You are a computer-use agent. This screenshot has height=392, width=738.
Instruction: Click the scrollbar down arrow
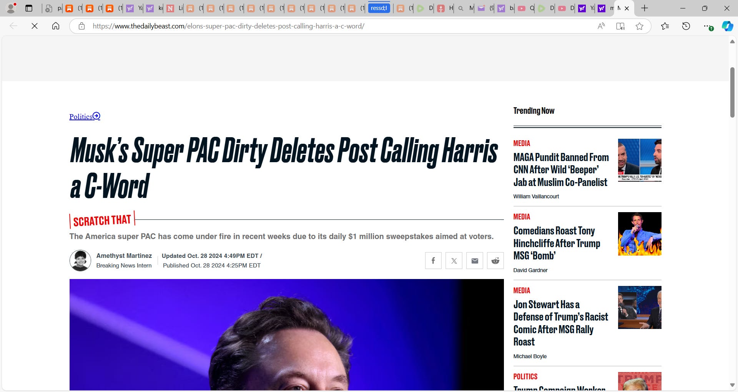732,385
